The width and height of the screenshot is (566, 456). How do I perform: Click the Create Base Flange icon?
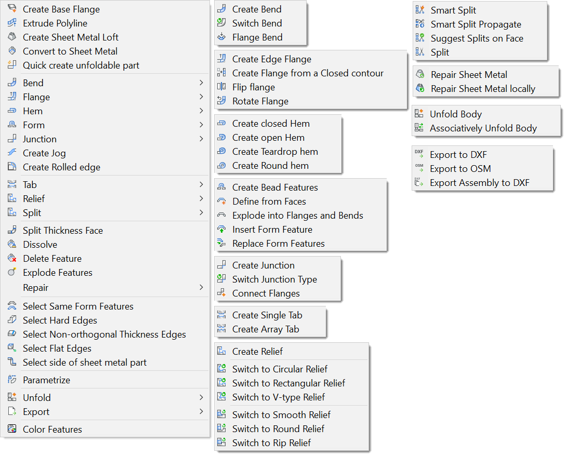pos(12,9)
